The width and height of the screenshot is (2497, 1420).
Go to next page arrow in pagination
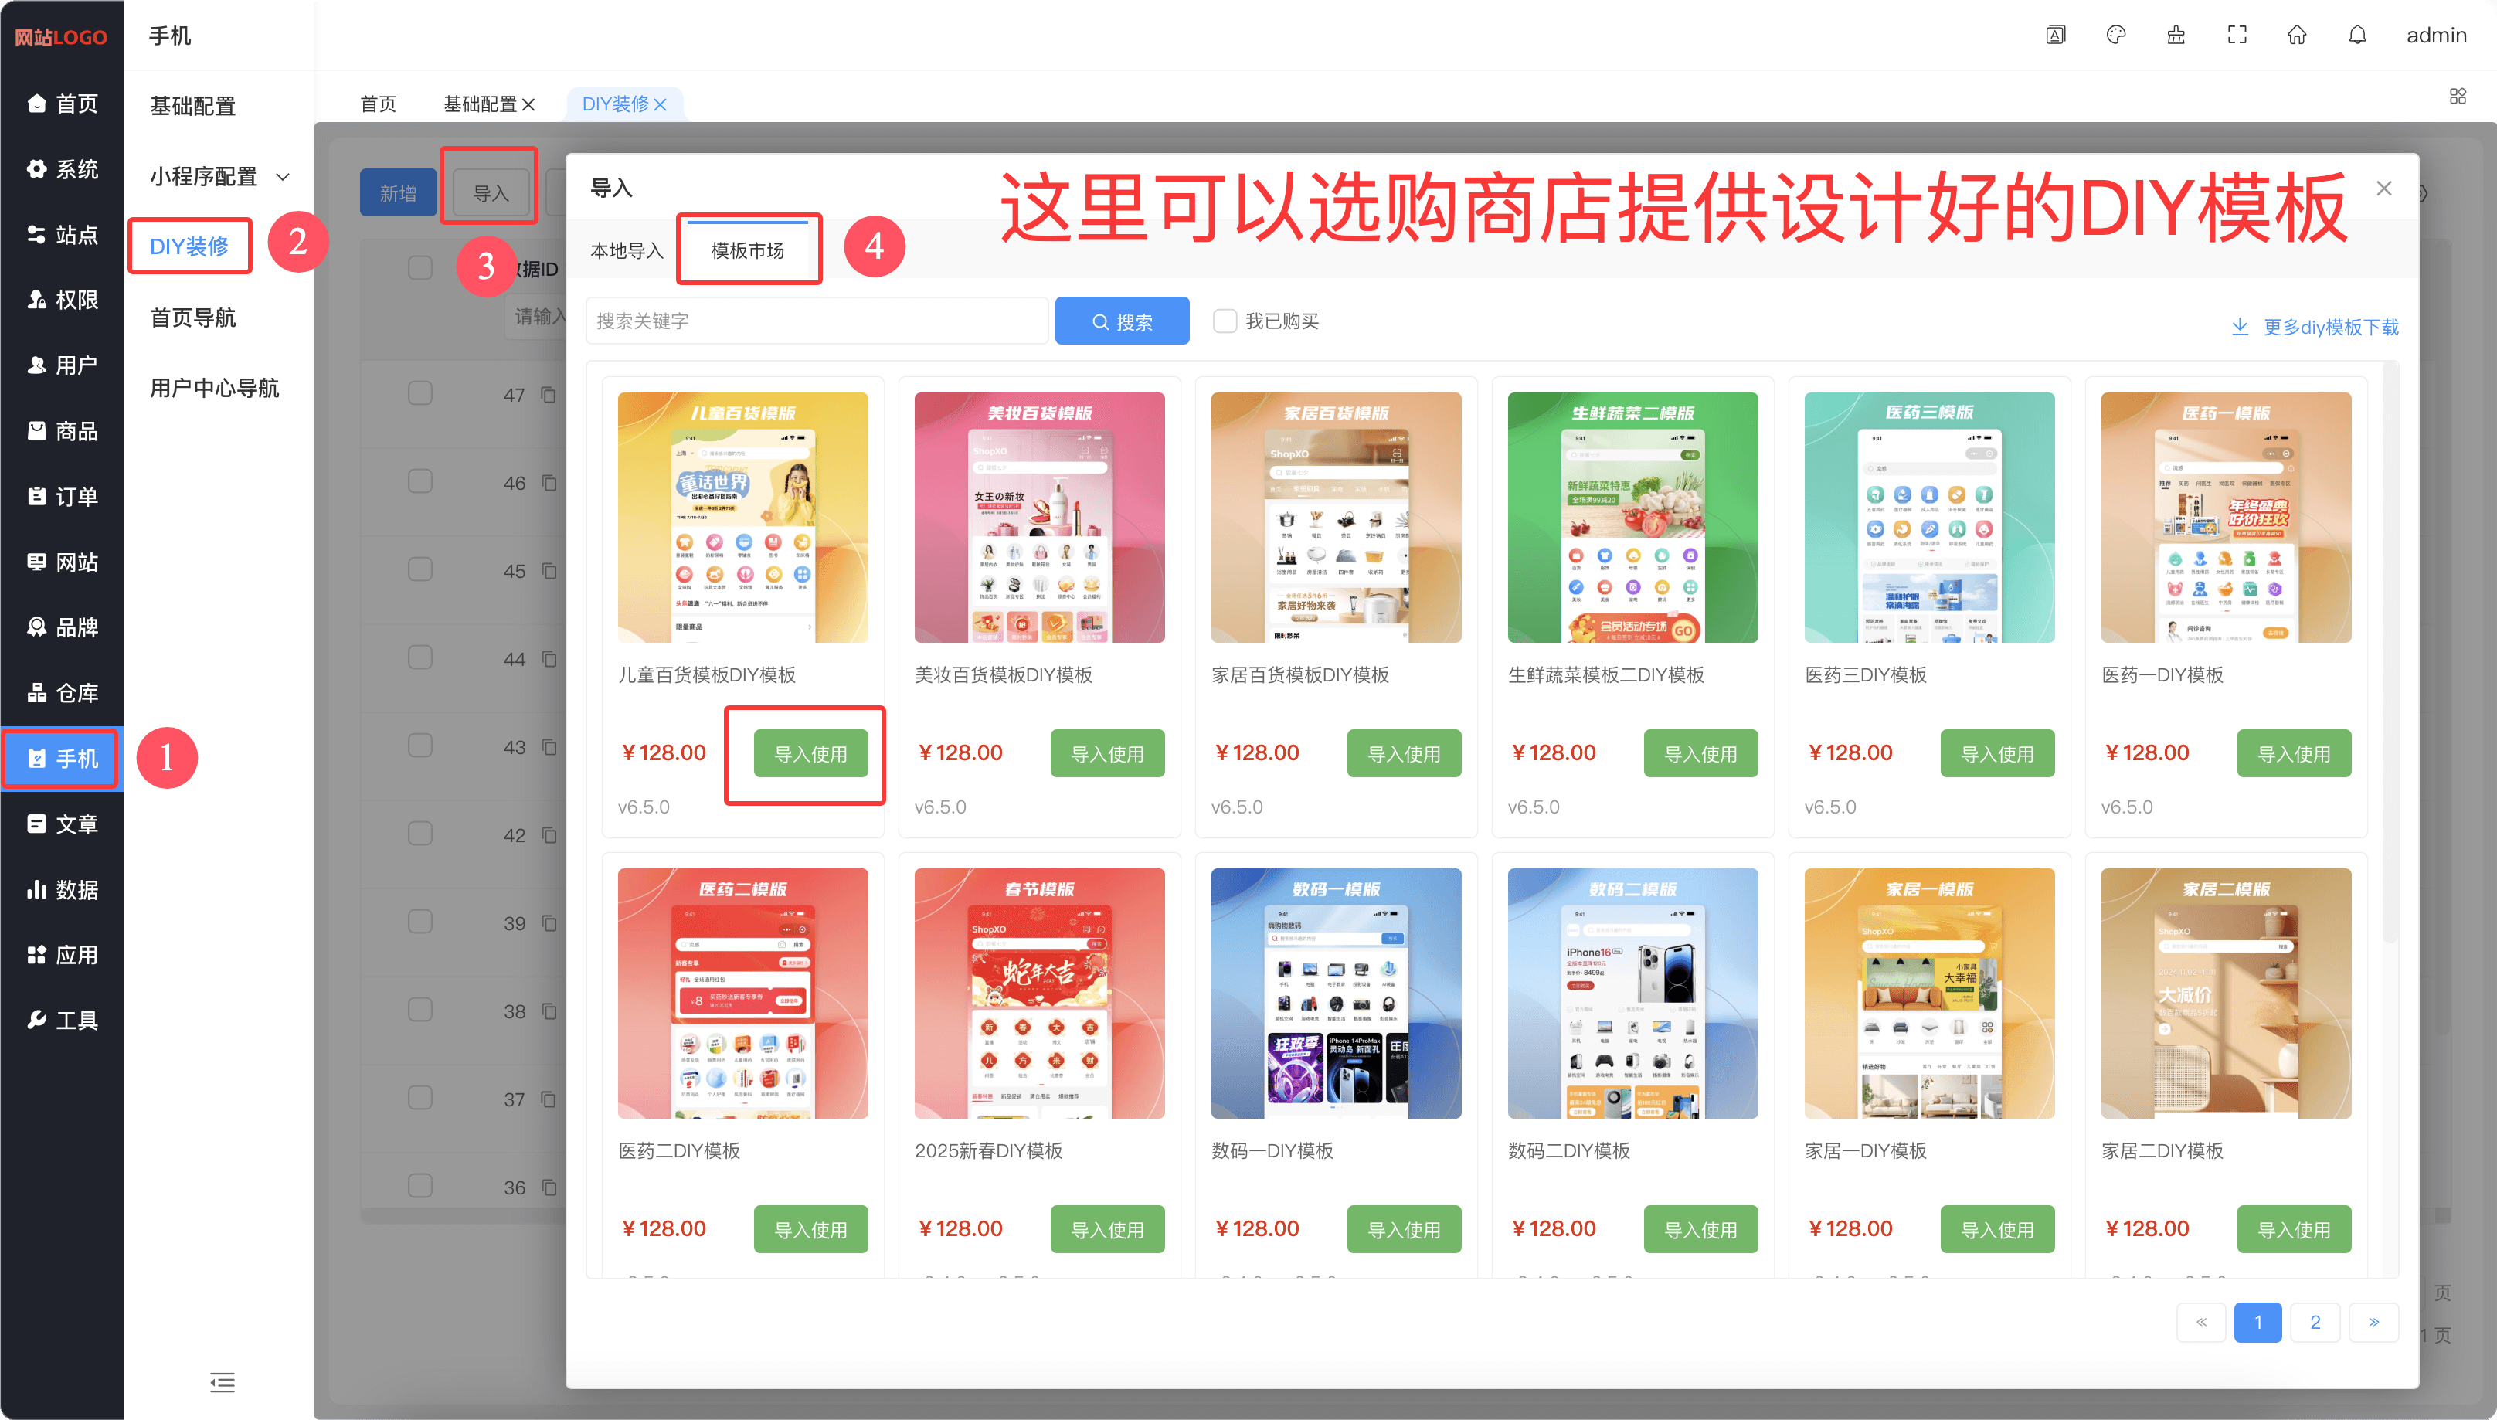(2374, 1322)
